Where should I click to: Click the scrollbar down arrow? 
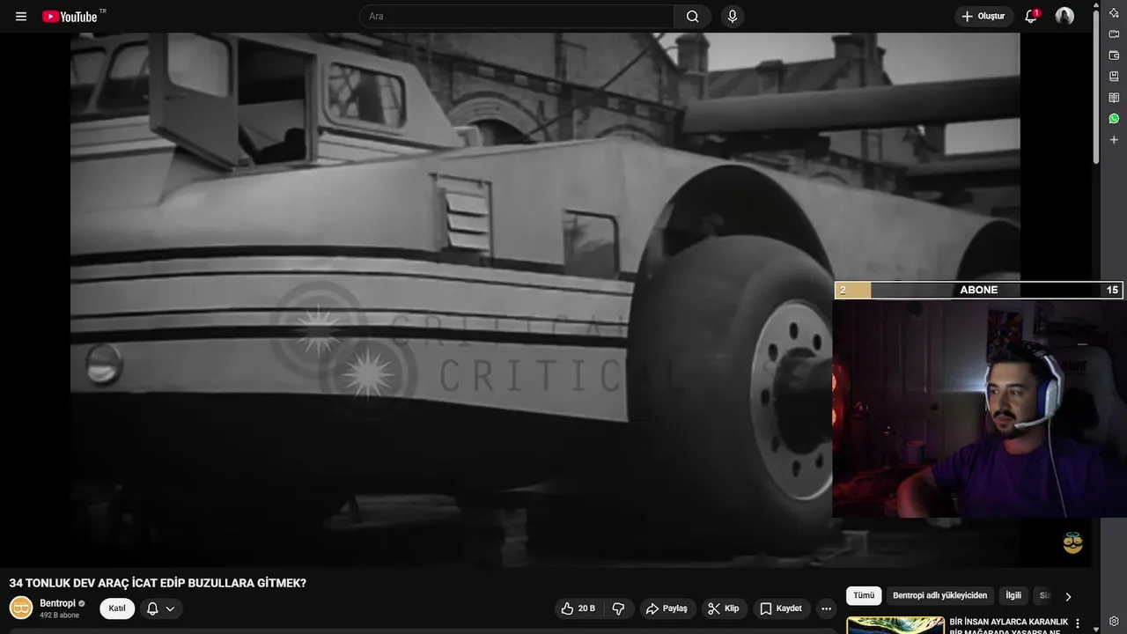1095,628
